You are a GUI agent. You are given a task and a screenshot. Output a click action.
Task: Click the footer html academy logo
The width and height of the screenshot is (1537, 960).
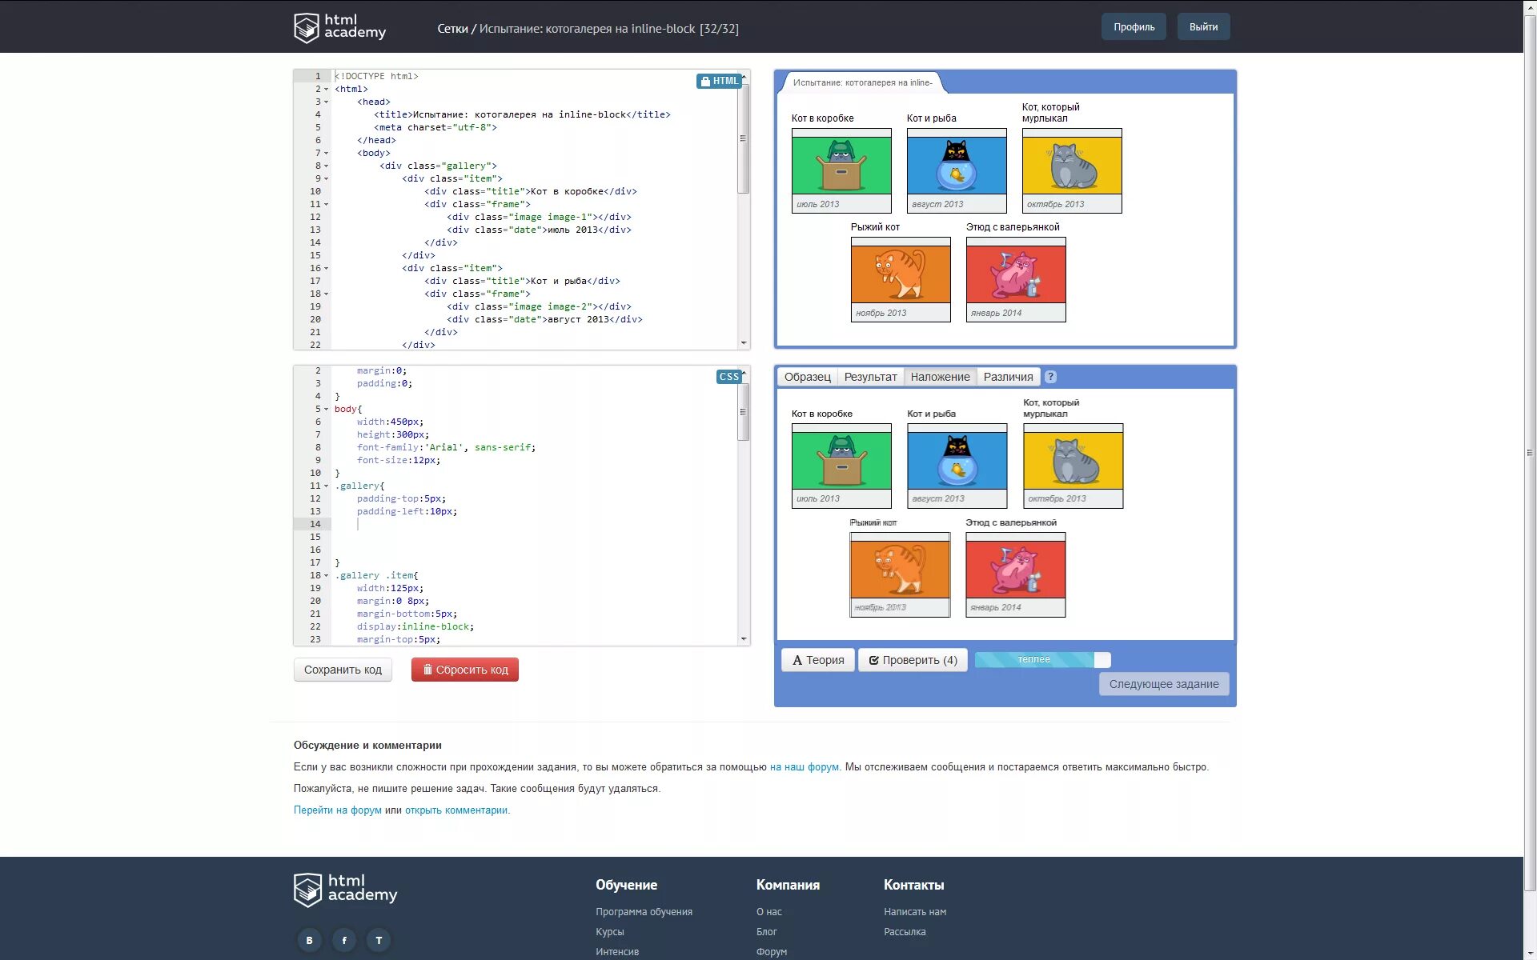(x=345, y=890)
